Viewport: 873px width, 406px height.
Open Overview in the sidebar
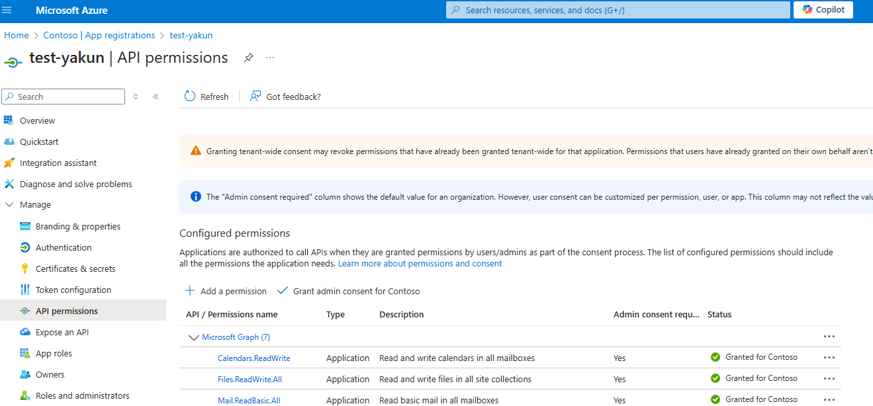[37, 120]
